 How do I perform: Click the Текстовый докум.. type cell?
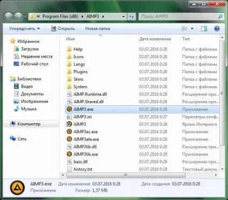point(201,169)
